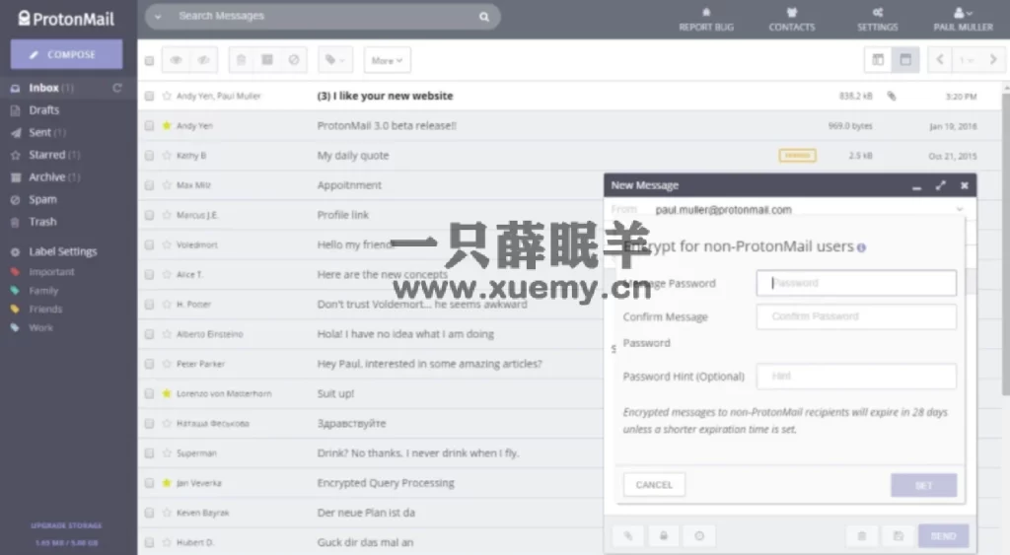The height and width of the screenshot is (555, 1010).
Task: Unstar the Lorenzo von Matterhorn message
Action: (167, 393)
